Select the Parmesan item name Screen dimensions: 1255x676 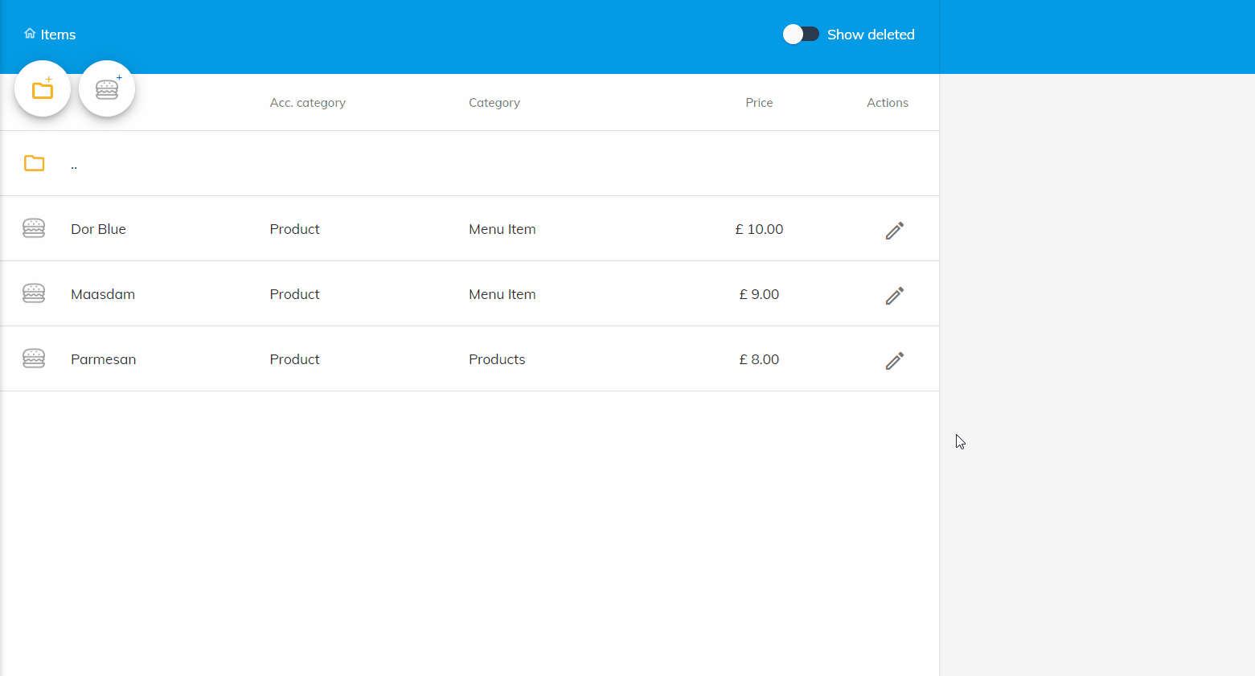click(103, 359)
